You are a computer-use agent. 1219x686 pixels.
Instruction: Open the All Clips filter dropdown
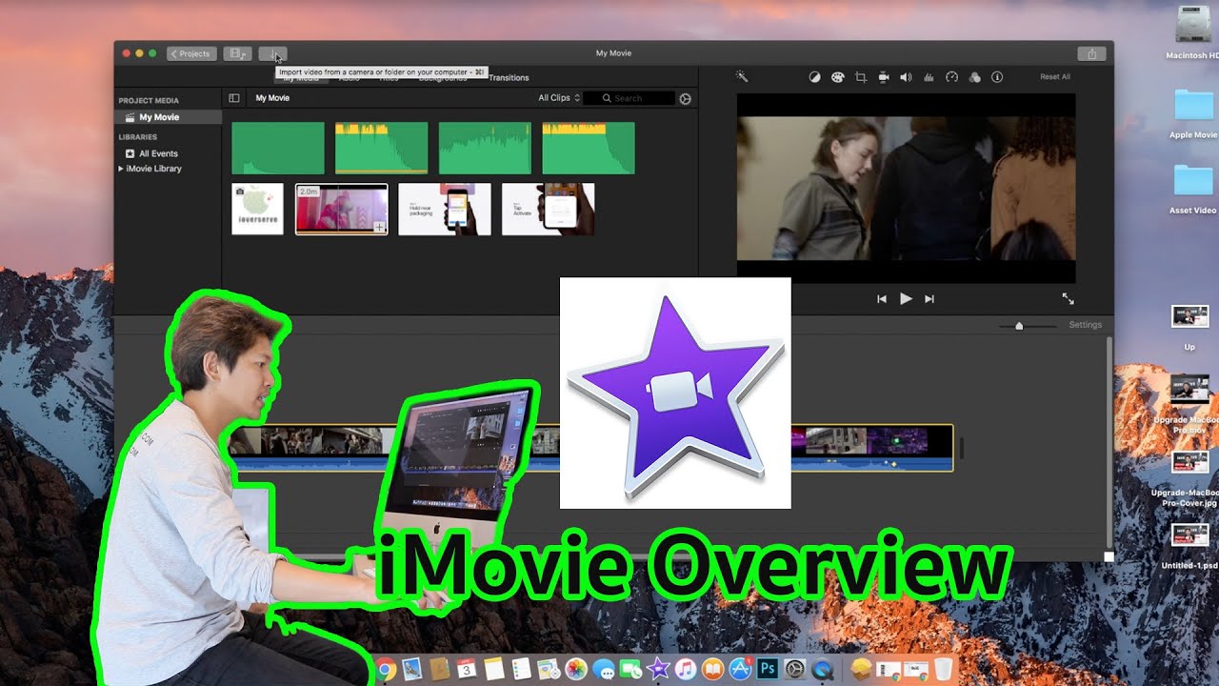point(559,98)
